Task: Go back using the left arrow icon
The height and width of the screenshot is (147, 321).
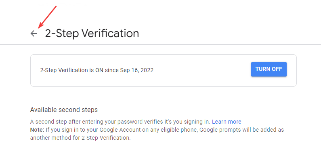Action: point(34,33)
